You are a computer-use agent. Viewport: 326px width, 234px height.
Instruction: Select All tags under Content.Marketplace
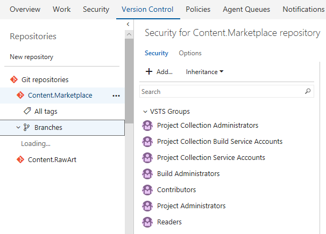click(x=46, y=112)
